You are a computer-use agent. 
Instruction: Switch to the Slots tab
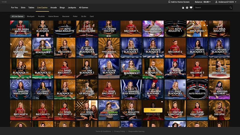pyautogui.click(x=23, y=7)
